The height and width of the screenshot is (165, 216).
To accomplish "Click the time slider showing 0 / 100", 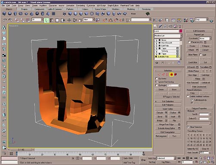I will coord(21,149).
